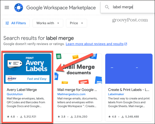Click the install count 2,516,250
The width and height of the screenshot is (155, 124).
[81, 117]
